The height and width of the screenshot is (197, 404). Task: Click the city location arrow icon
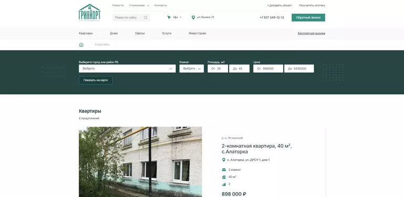tap(169, 17)
